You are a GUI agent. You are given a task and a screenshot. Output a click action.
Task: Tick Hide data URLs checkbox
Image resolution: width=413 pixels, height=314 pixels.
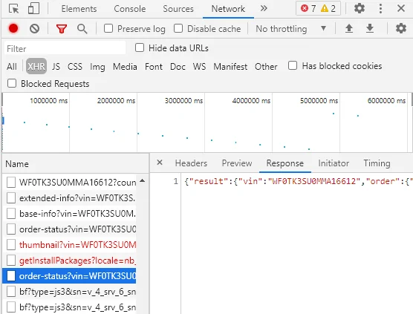point(140,48)
